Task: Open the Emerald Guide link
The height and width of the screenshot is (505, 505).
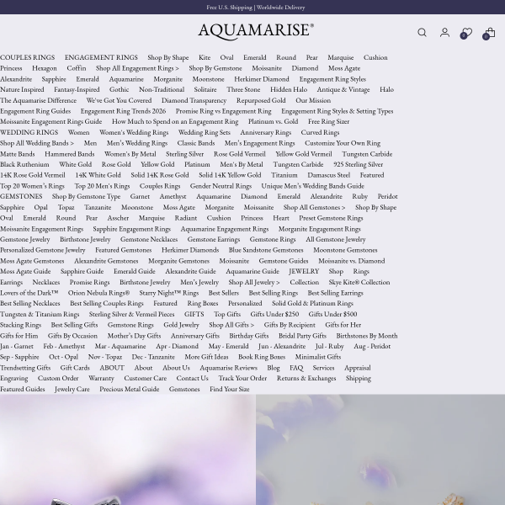Action: tap(135, 271)
